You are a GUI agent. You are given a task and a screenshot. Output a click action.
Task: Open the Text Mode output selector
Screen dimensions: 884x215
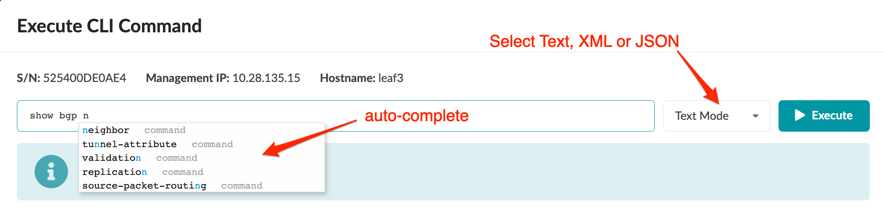coord(716,116)
